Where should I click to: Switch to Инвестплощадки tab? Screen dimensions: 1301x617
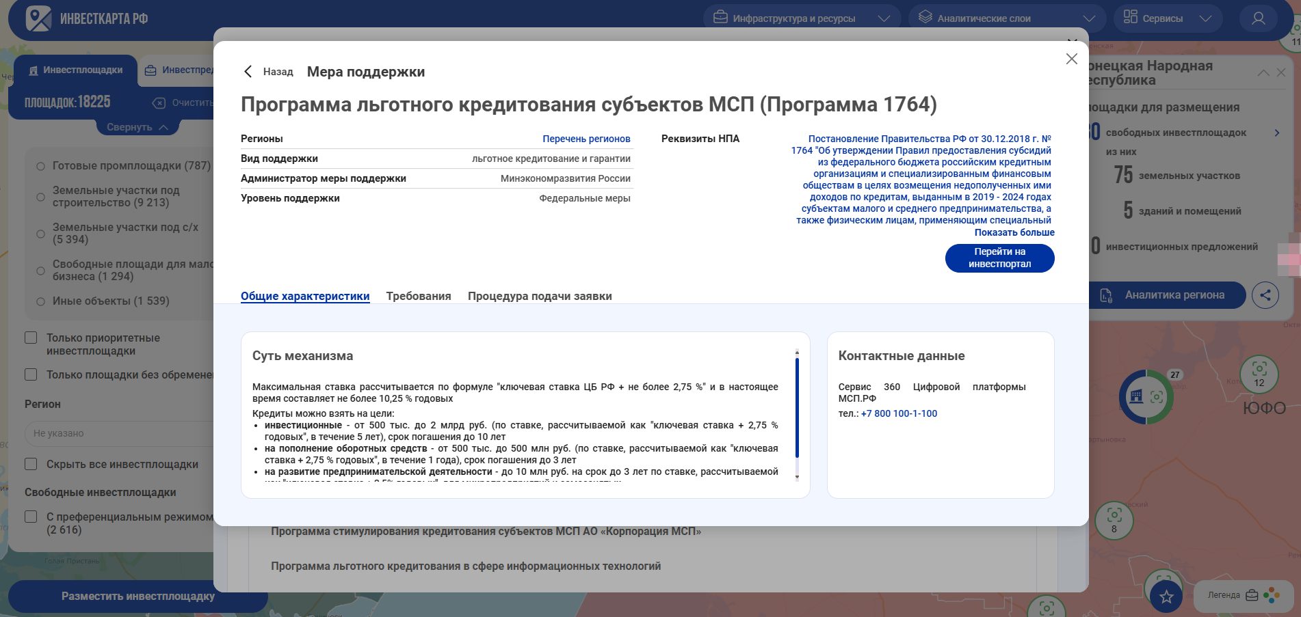tap(75, 70)
